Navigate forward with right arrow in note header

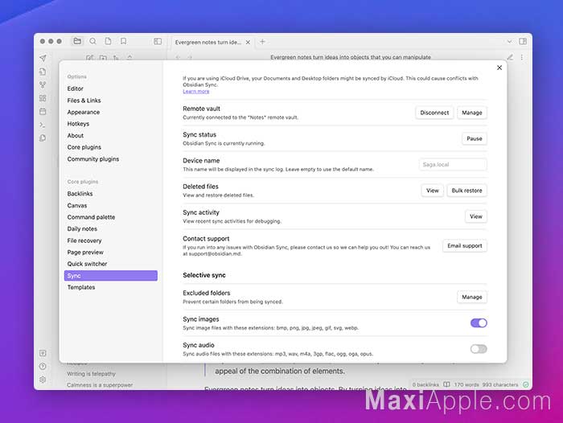pos(190,57)
